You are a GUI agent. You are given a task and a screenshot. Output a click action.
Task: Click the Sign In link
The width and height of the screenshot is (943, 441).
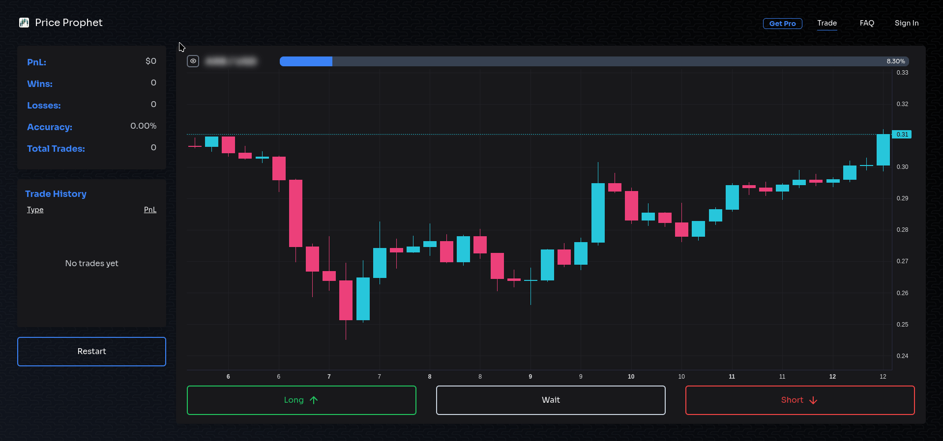pos(907,23)
